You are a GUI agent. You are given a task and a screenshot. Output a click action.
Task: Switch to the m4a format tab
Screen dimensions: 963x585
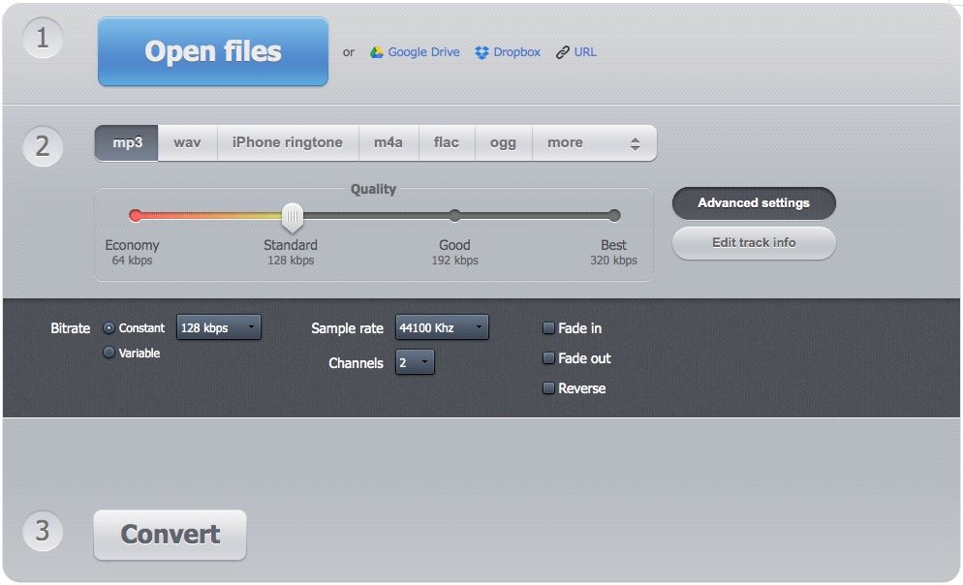(x=388, y=143)
